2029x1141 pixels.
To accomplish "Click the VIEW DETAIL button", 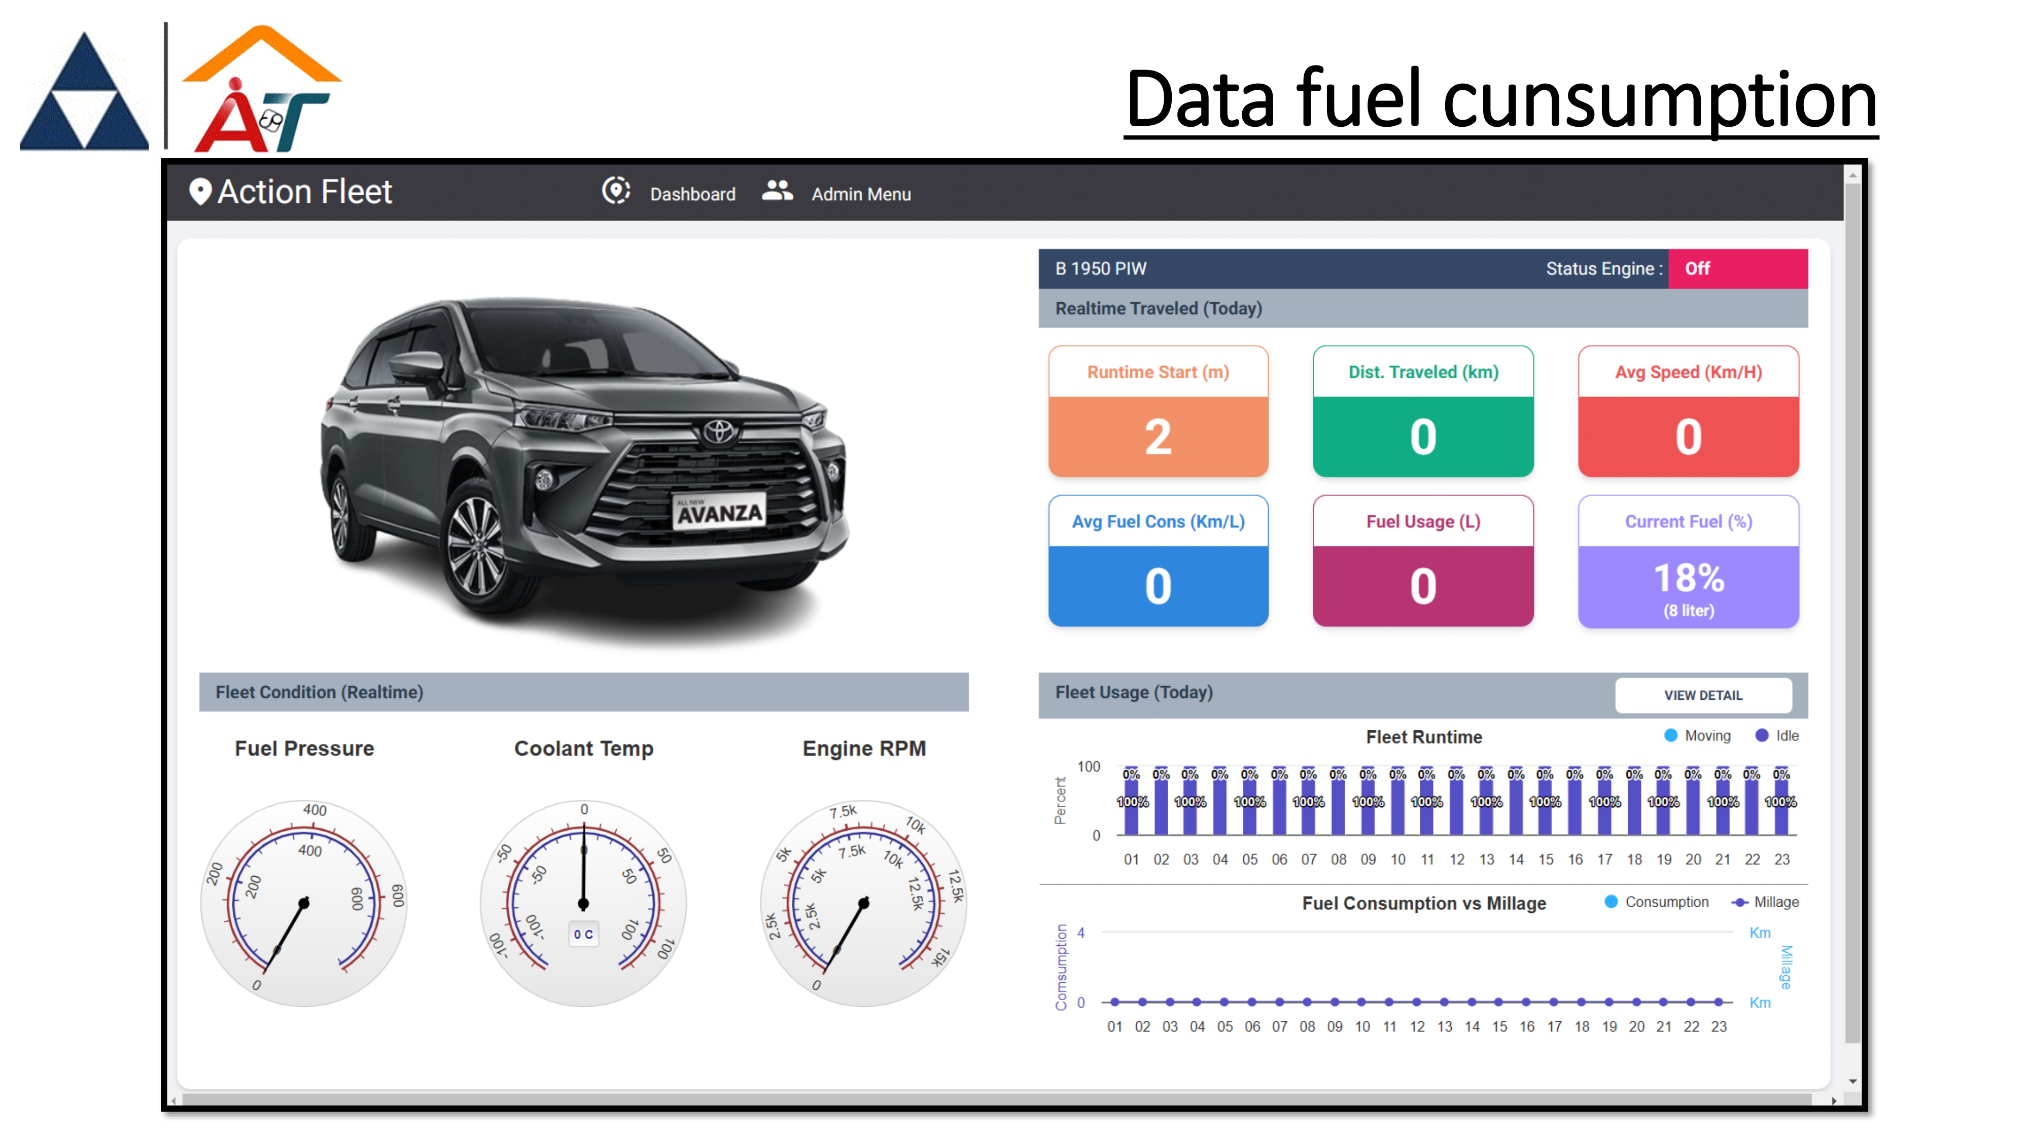I will coord(1703,695).
